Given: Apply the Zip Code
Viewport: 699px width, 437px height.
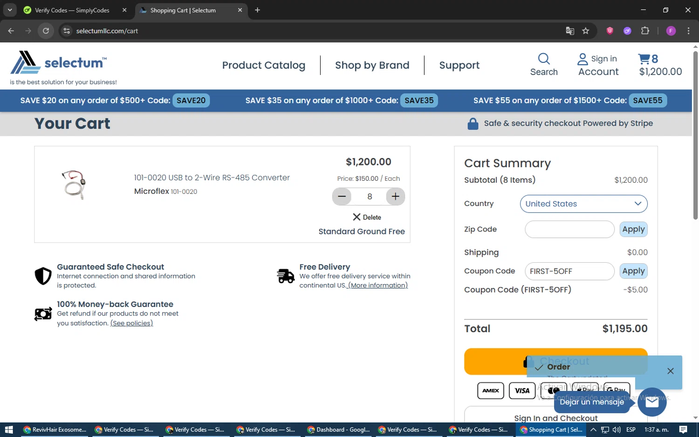Looking at the screenshot, I should tap(633, 229).
